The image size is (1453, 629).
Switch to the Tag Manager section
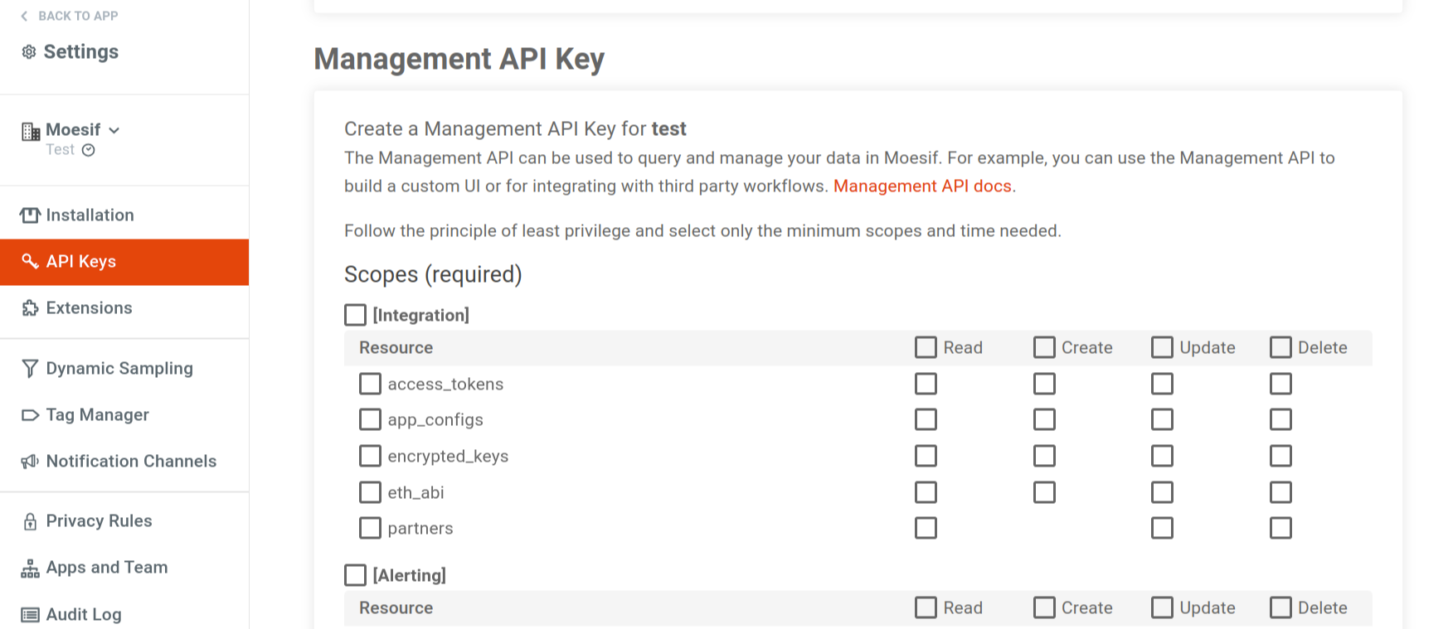pos(97,414)
